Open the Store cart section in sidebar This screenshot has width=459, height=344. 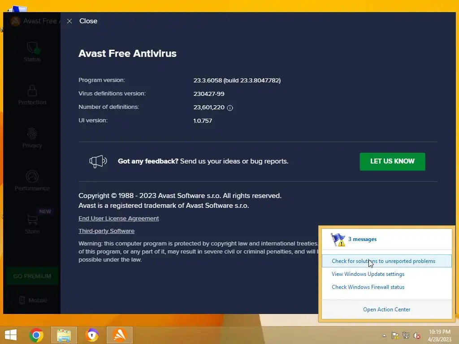32,224
